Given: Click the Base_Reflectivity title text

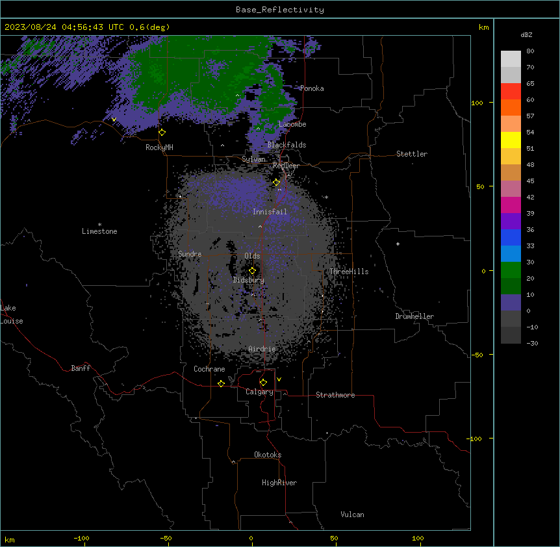Looking at the screenshot, I should (x=280, y=10).
